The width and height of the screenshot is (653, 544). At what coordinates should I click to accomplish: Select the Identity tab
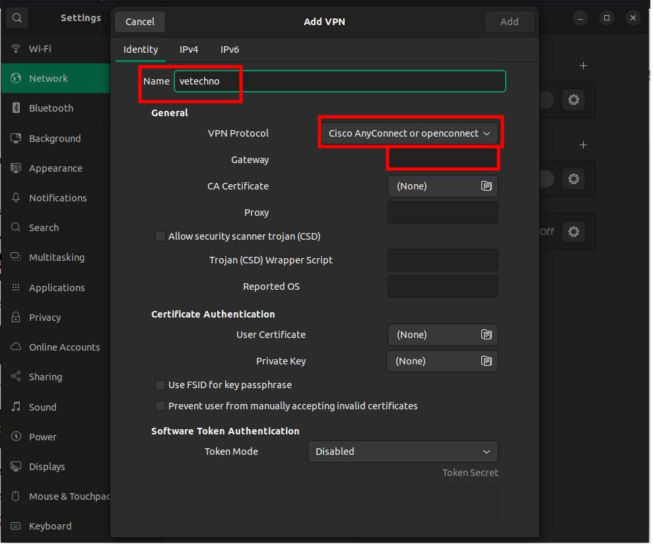click(141, 50)
